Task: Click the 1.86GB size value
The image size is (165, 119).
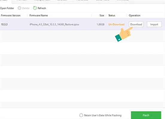Action: [x=101, y=24]
